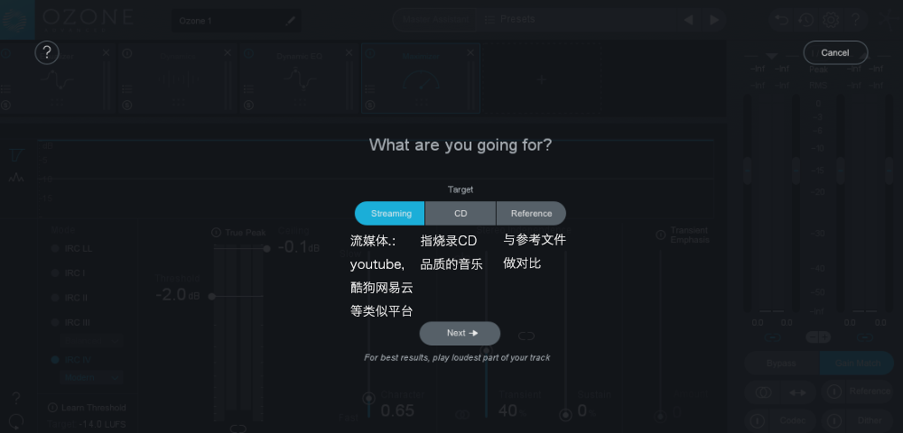Click the pencil rename icon
This screenshot has width=903, height=433.
click(x=290, y=21)
